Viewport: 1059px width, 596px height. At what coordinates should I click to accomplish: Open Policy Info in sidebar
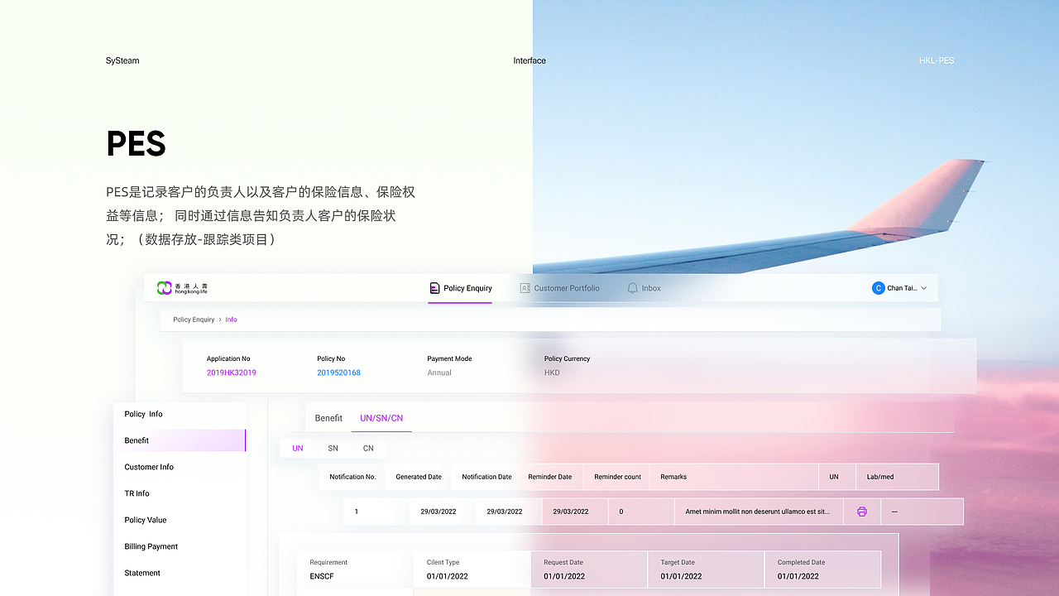coord(180,414)
